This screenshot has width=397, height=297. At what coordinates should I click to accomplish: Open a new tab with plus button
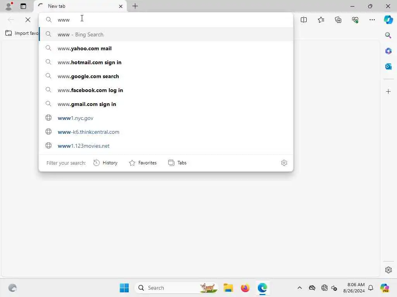coord(135,6)
